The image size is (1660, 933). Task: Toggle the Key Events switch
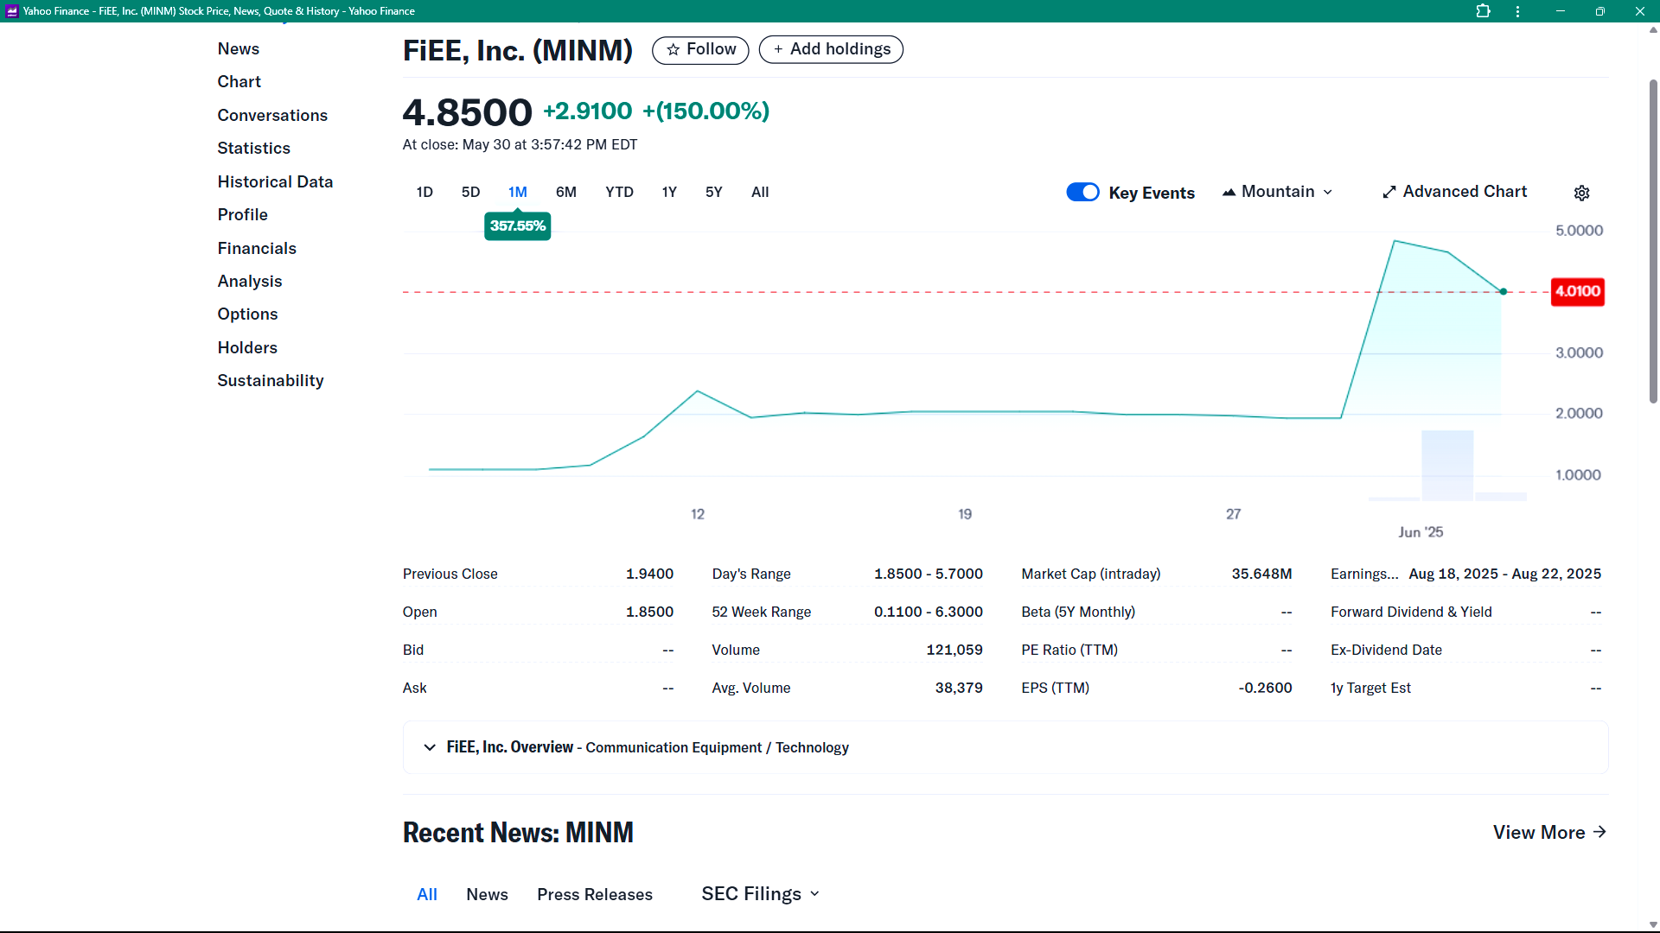pyautogui.click(x=1082, y=192)
